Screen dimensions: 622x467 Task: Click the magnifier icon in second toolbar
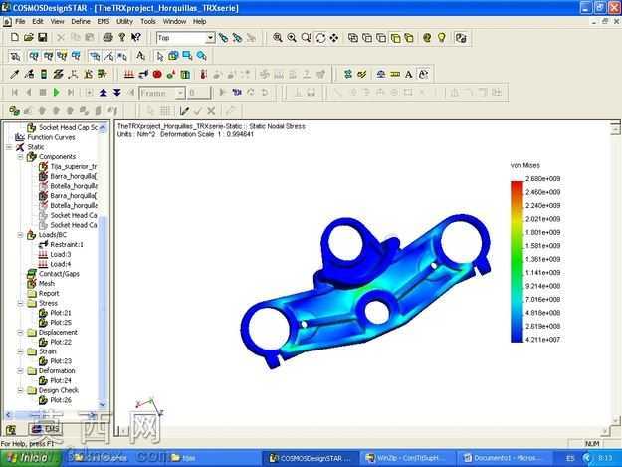click(x=202, y=56)
